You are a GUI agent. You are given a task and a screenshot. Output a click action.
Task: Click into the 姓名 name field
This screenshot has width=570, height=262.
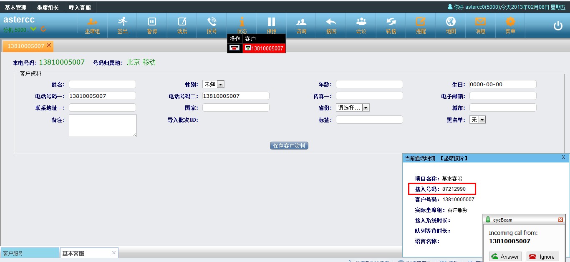click(102, 84)
